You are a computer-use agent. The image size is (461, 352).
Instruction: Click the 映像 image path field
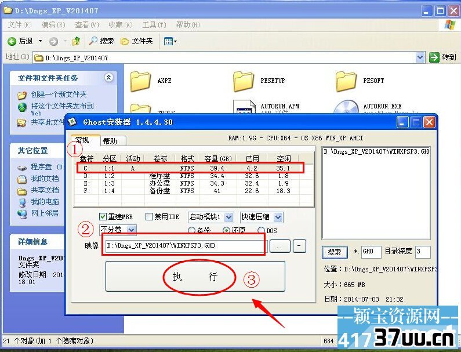(x=184, y=245)
